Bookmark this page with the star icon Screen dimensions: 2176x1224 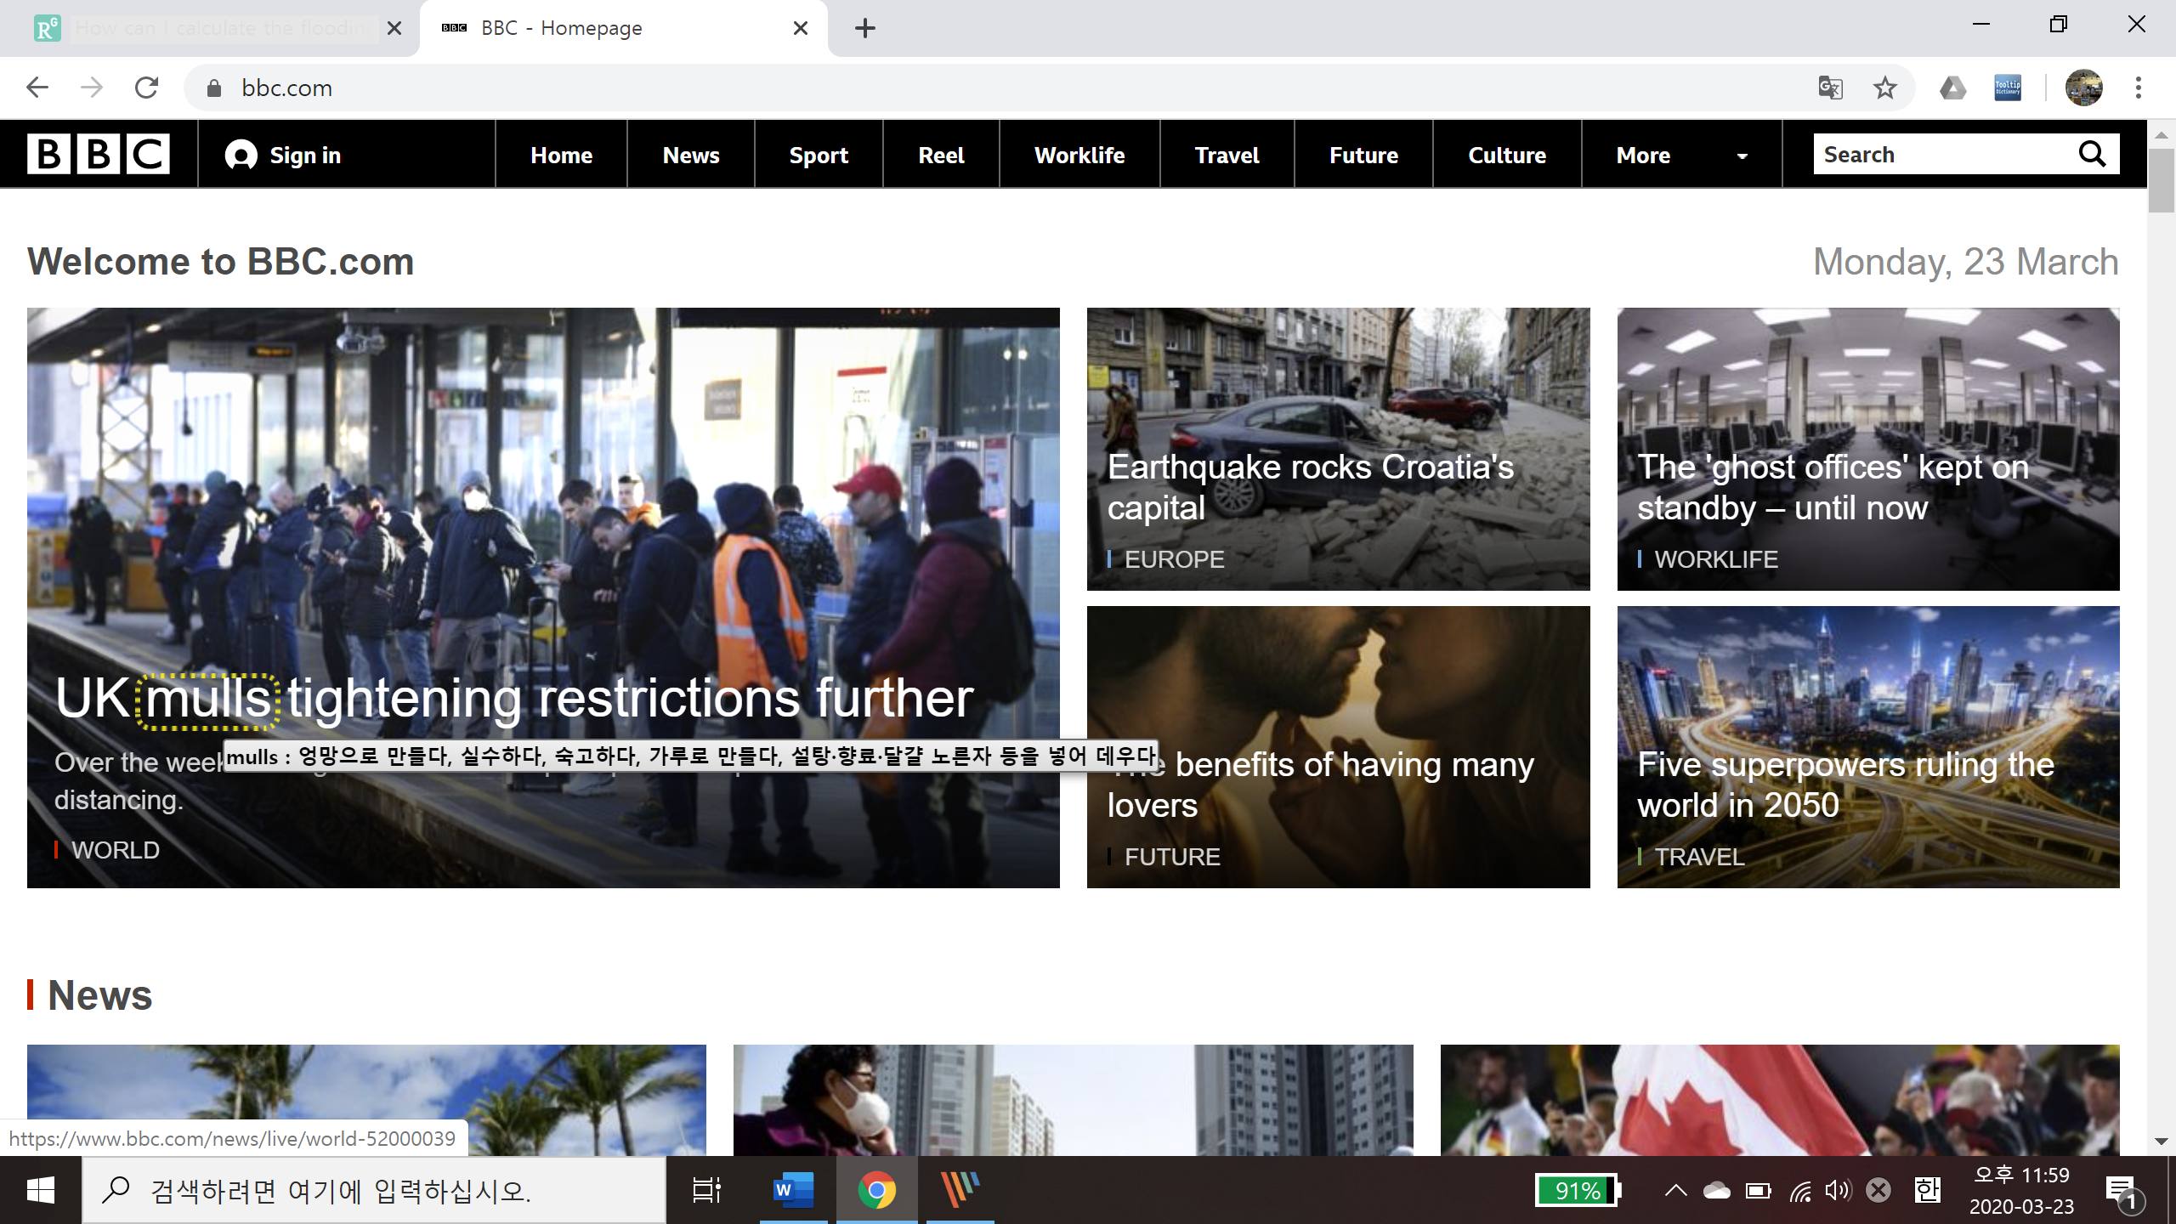point(1884,88)
